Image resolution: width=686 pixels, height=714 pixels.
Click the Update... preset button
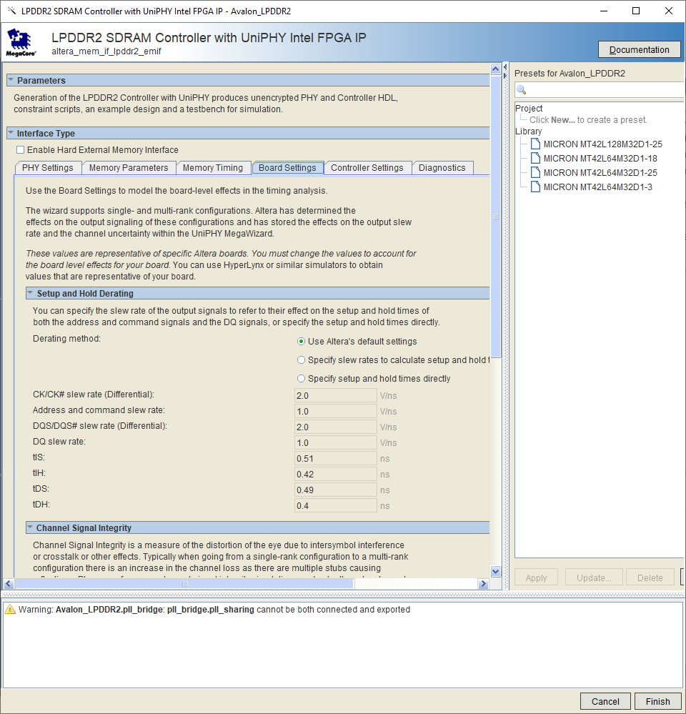(x=594, y=577)
